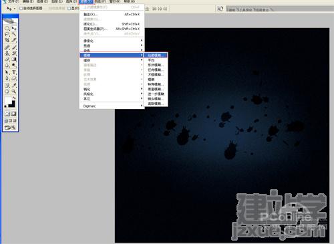Click the black background color swatch

pyautogui.click(x=12, y=104)
